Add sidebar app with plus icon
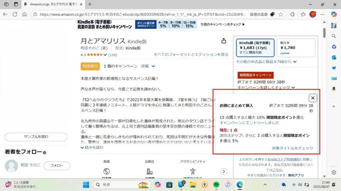Viewport: 341px width, 191px height. (x=334, y=106)
